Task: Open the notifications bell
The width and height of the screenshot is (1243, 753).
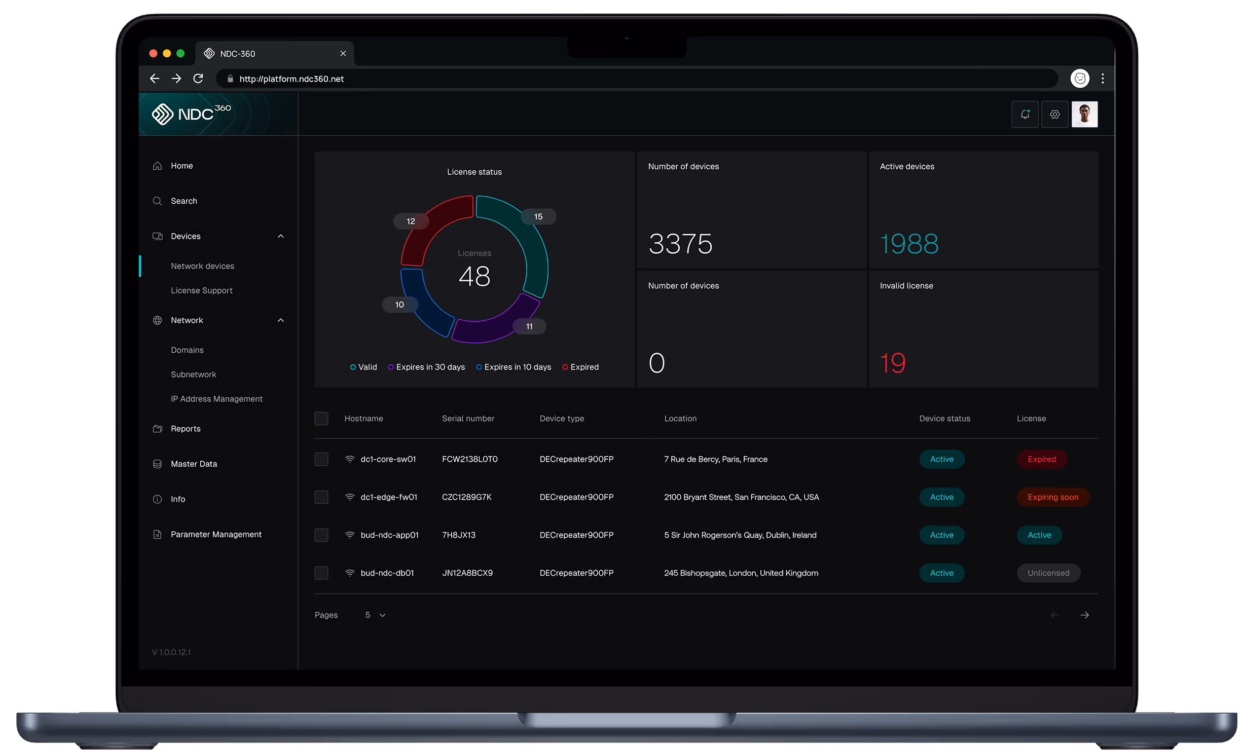Action: 1025,114
